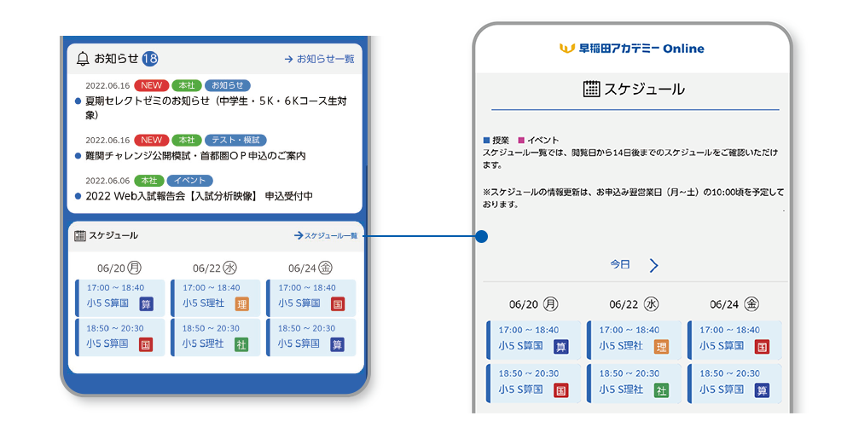
Task: Click the 06/20 月 date header in left phone
Action: [x=119, y=268]
